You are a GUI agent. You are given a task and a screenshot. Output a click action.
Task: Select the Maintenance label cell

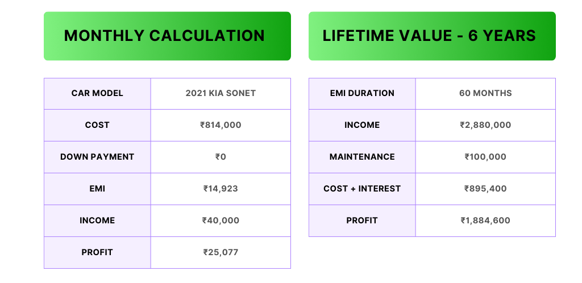click(x=362, y=157)
